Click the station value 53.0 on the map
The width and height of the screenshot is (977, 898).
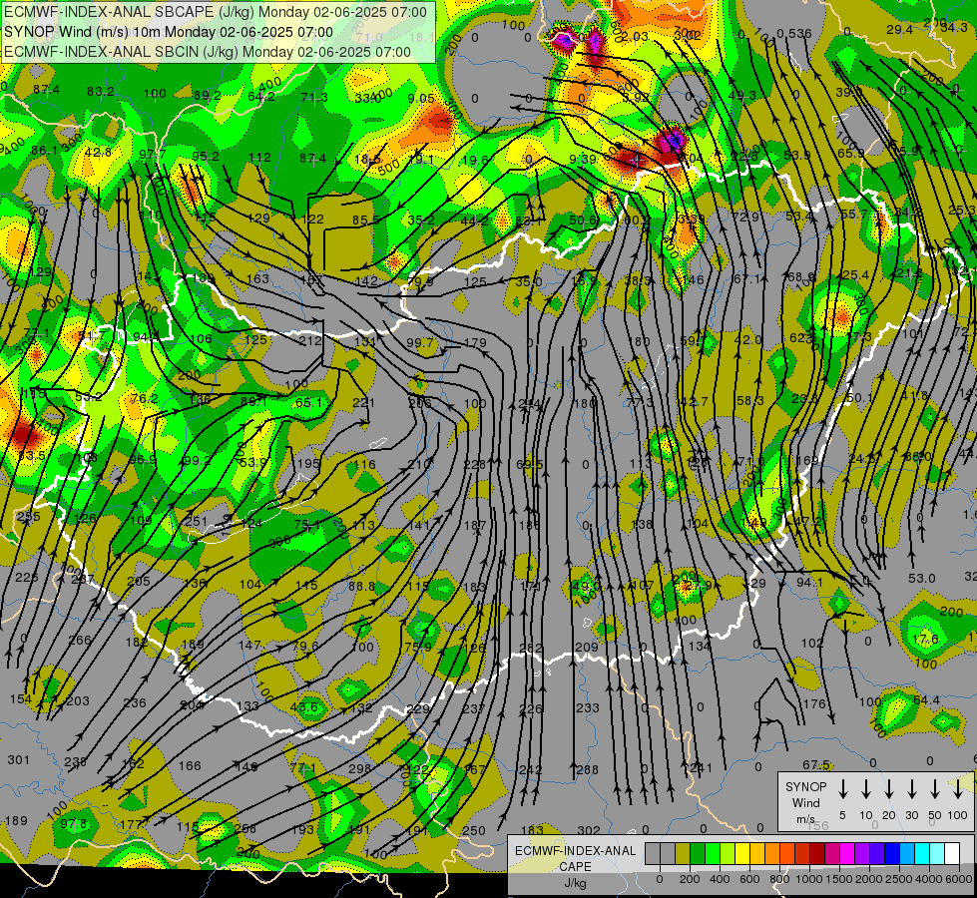tap(921, 579)
